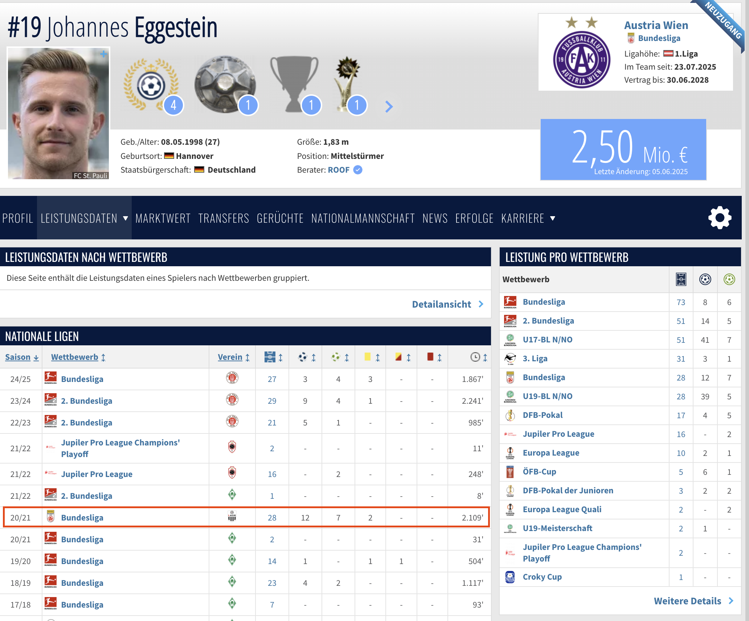Click ÖFB-Cup logo in right panel

point(510,472)
